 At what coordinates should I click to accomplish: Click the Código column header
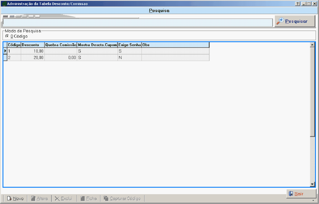[x=14, y=45]
